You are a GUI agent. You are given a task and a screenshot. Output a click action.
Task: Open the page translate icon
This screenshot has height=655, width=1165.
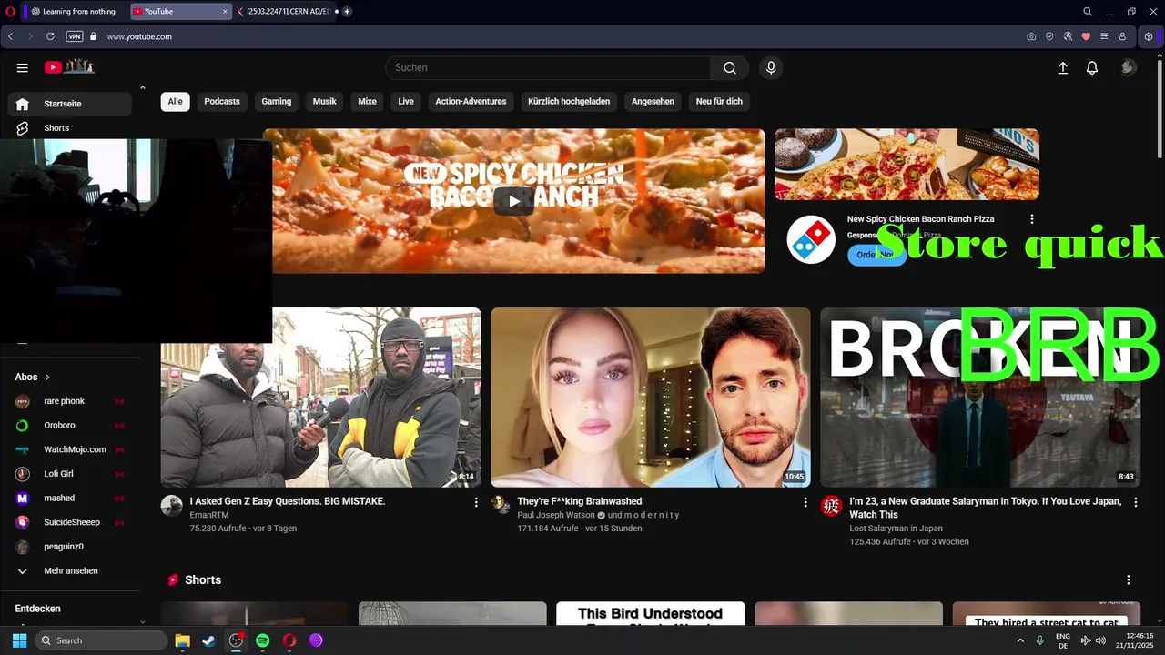(1068, 36)
